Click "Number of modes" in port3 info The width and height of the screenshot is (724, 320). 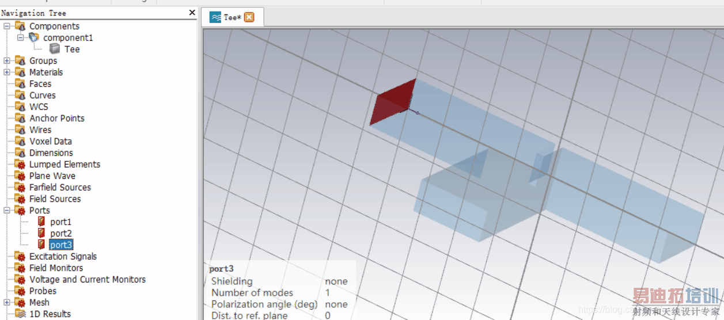[252, 292]
